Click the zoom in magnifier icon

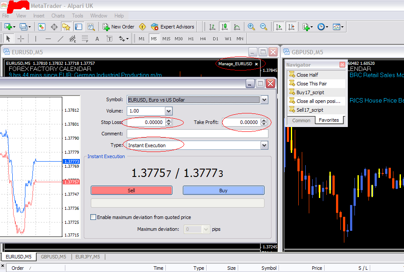251,27
